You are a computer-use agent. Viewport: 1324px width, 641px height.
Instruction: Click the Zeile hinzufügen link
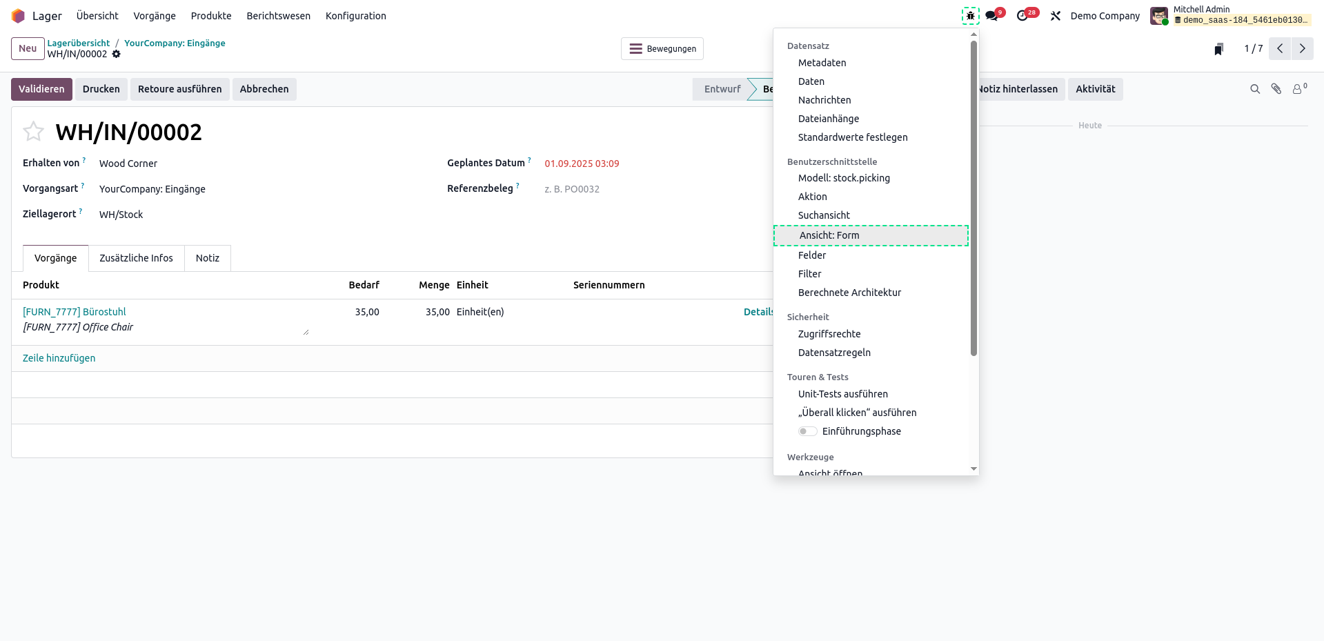pos(59,358)
